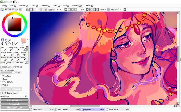Click the zoom in plus button
This screenshot has width=181, height=112.
73,10
